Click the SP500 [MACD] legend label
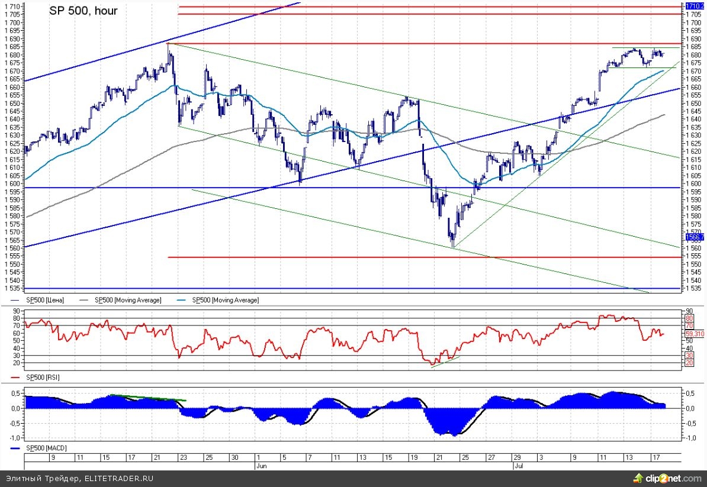The height and width of the screenshot is (487, 707). (x=46, y=449)
